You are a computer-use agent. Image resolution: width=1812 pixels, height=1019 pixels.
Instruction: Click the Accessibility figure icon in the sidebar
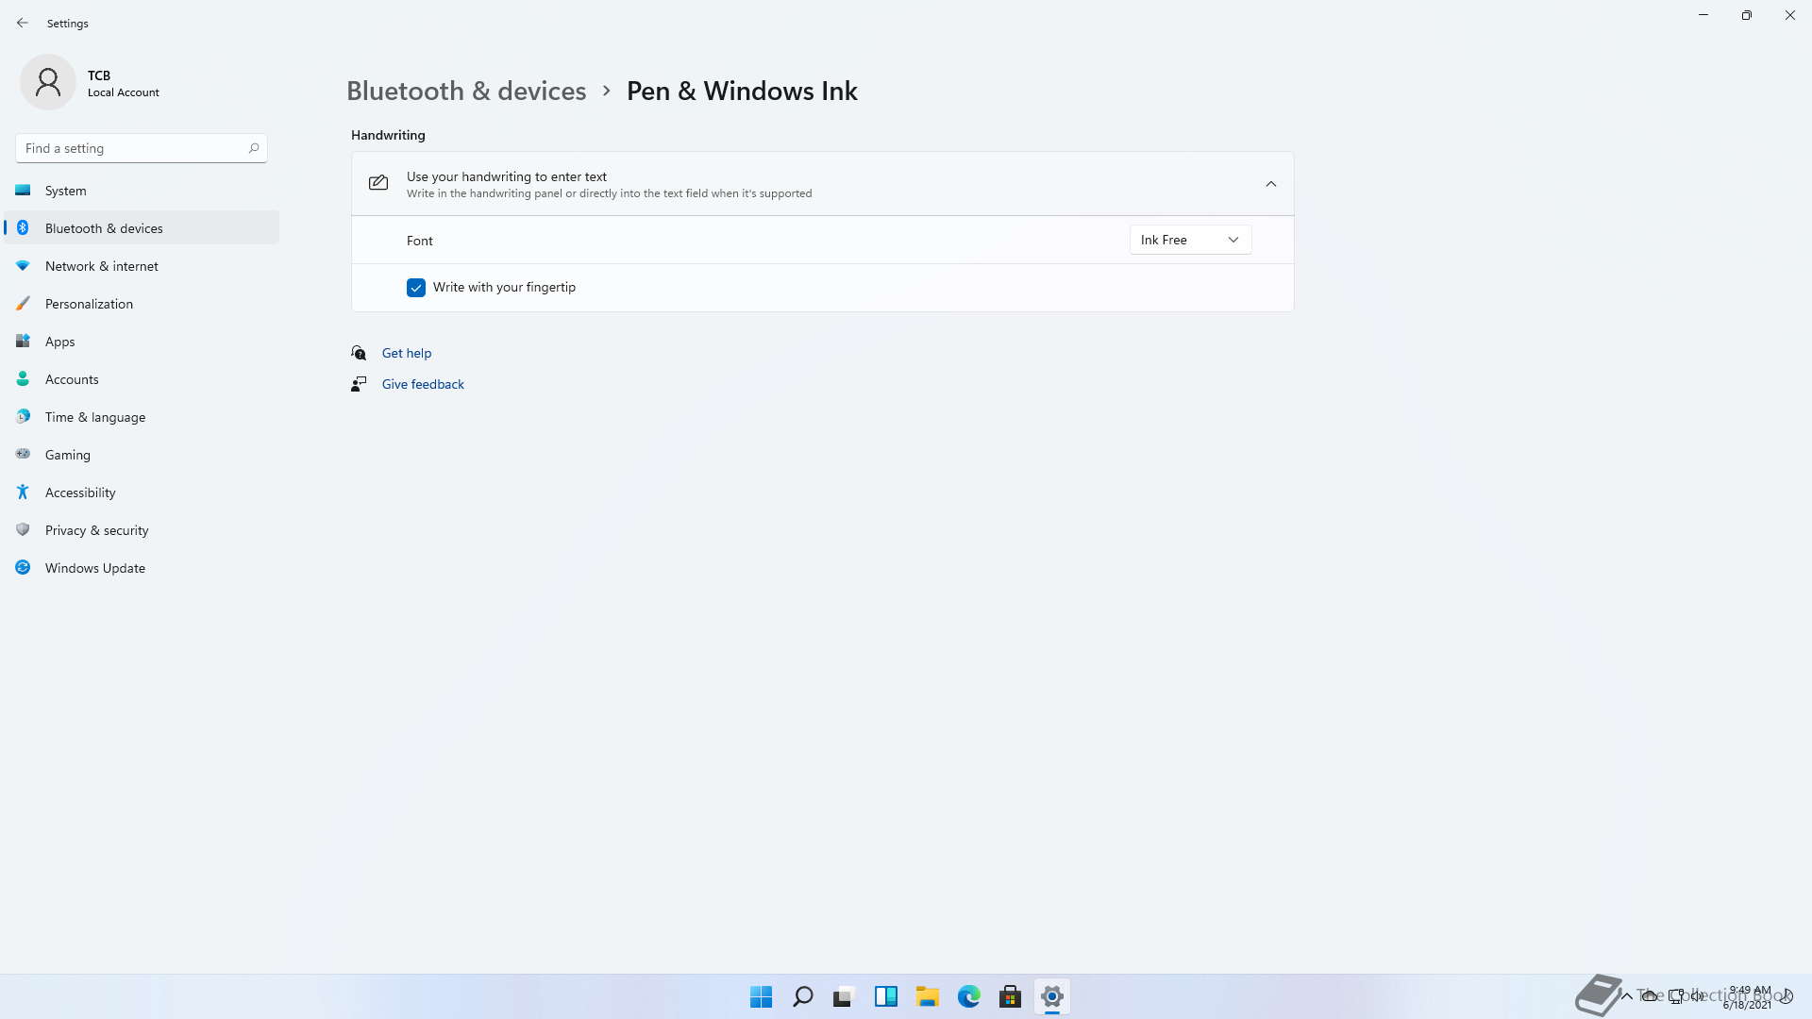[23, 493]
